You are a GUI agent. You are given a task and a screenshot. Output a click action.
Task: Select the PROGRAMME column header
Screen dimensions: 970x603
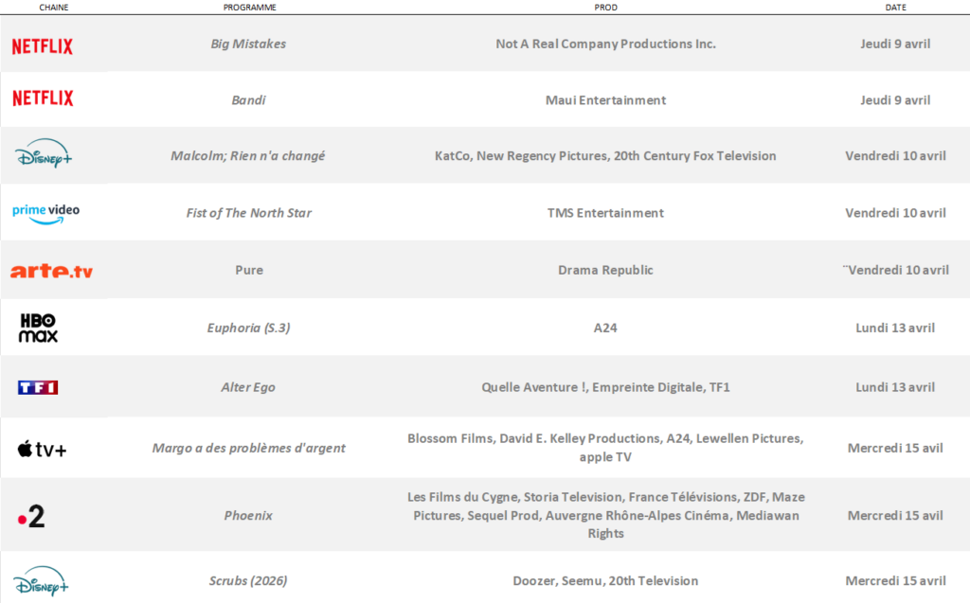(249, 7)
